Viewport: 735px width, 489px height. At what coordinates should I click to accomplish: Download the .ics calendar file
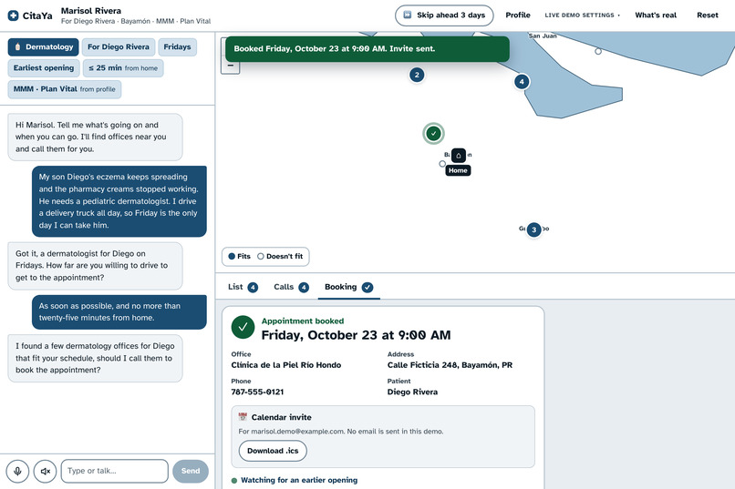[273, 451]
